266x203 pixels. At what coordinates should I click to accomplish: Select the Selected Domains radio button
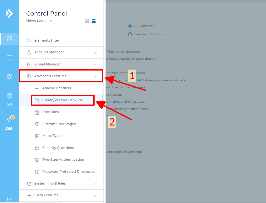[130, 34]
